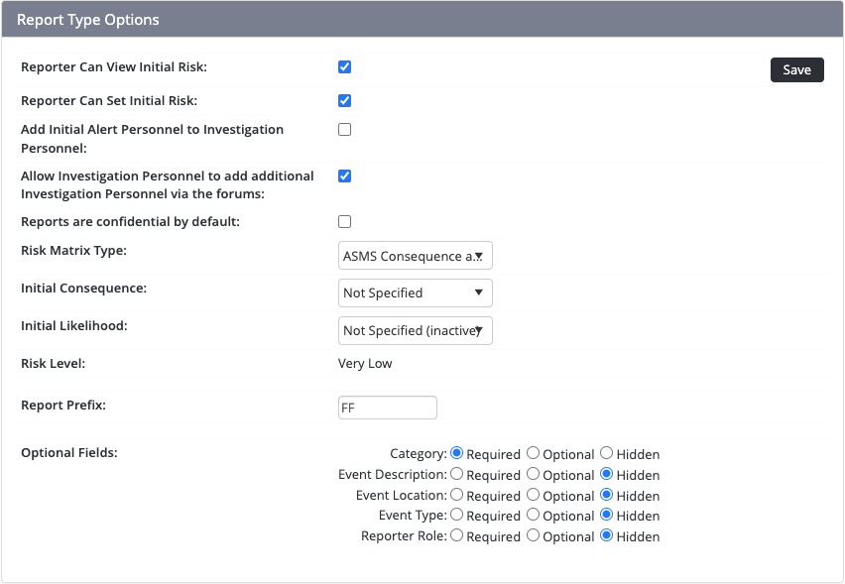Expand the Initial Likelihood dropdown
The image size is (845, 584).
coord(415,330)
